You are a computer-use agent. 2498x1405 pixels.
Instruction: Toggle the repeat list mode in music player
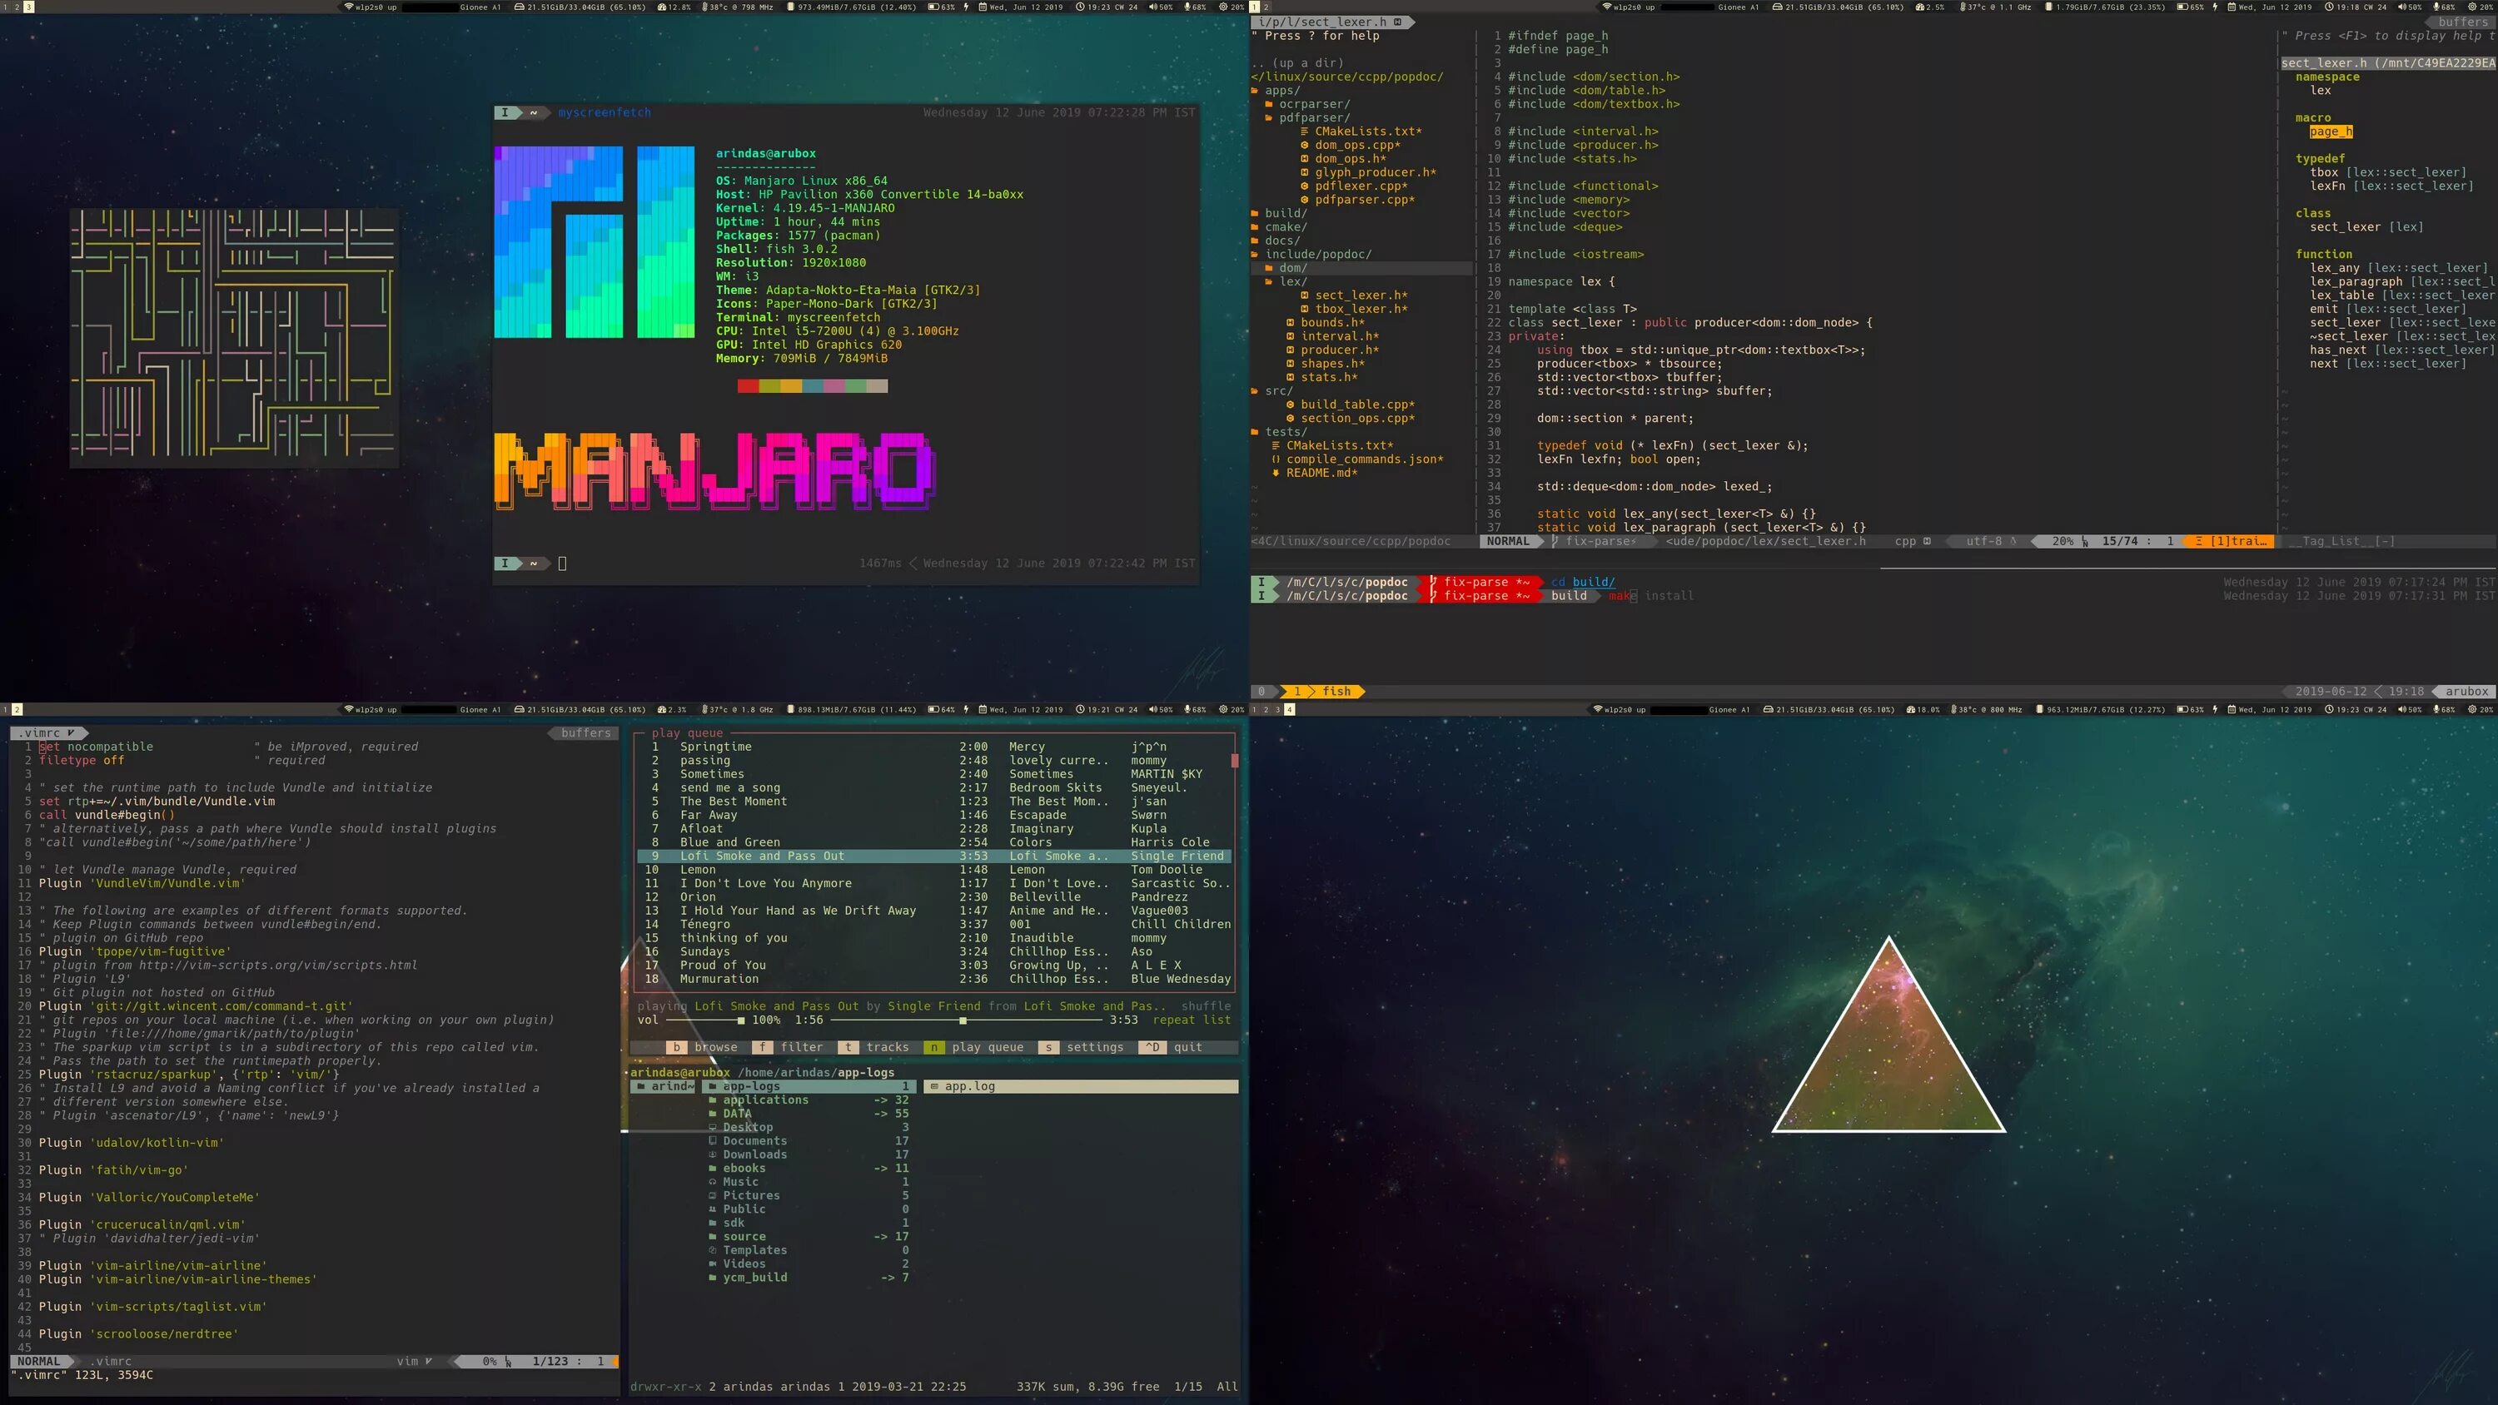pyautogui.click(x=1191, y=1019)
